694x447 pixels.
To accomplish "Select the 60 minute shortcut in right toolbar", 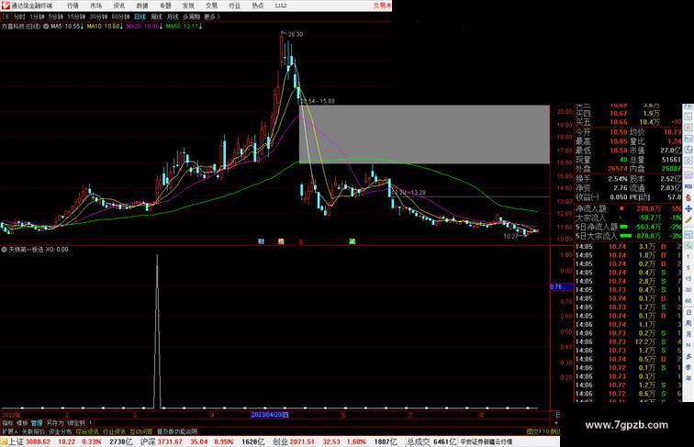I will click(688, 301).
